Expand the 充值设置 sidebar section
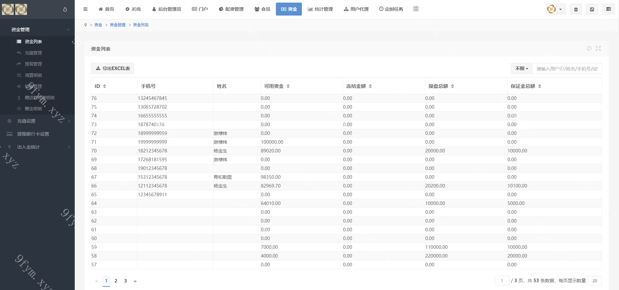This screenshot has height=290, width=619. 37,121
